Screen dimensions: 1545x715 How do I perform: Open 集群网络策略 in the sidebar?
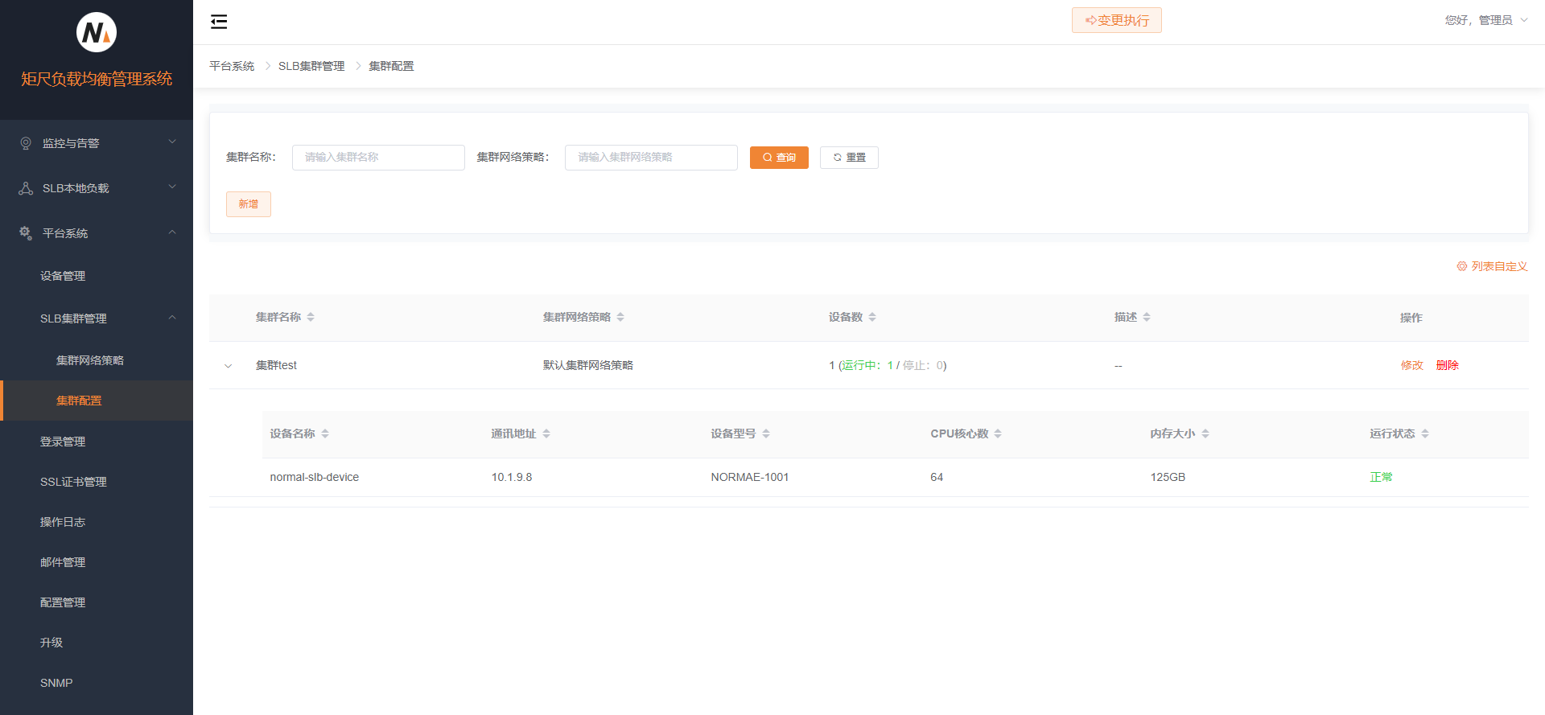(90, 360)
